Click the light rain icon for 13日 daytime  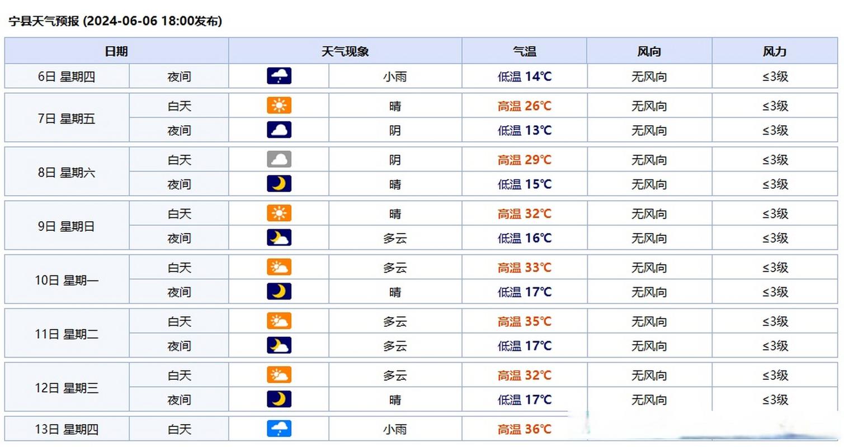[x=279, y=429]
